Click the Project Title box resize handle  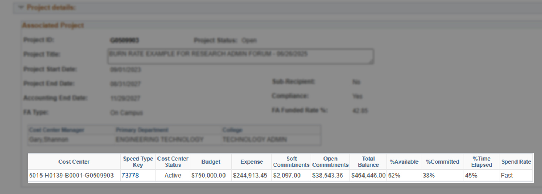pyautogui.click(x=370, y=62)
